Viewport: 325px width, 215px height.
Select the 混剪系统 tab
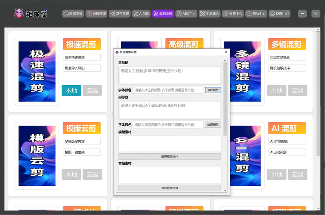click(x=163, y=14)
